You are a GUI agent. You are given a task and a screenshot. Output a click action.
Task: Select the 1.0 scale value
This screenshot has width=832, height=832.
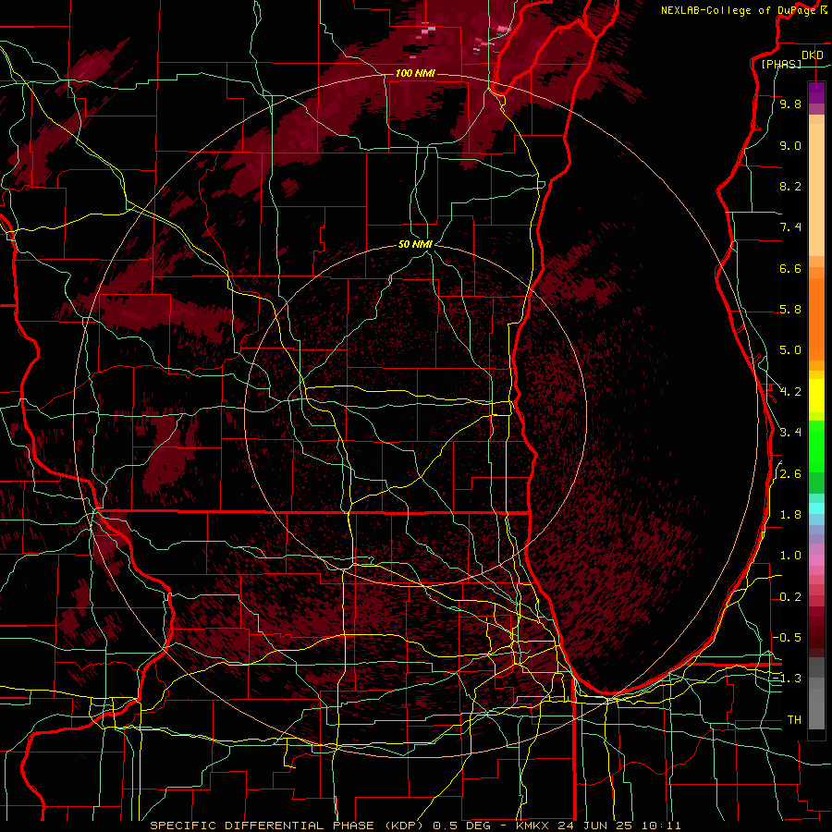pos(790,556)
